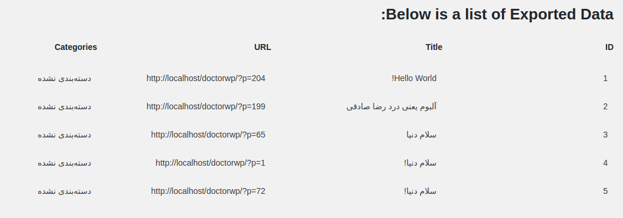Screen dimensions: 623x218
Task: Click the category cell in row 1
Action: (x=64, y=78)
